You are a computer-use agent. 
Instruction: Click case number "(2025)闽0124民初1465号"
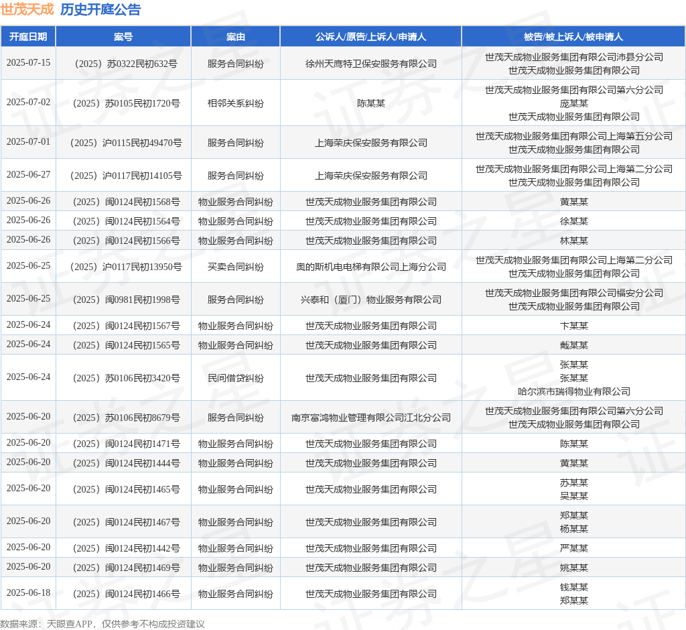[x=126, y=489]
